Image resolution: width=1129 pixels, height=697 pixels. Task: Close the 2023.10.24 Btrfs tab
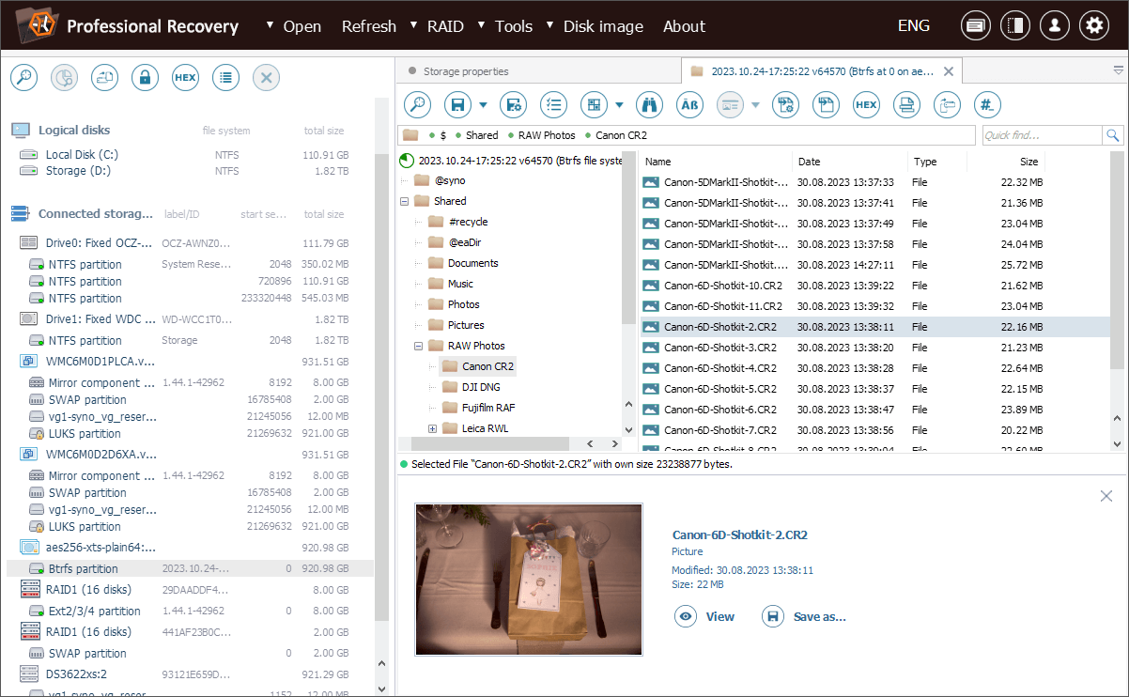(x=949, y=70)
